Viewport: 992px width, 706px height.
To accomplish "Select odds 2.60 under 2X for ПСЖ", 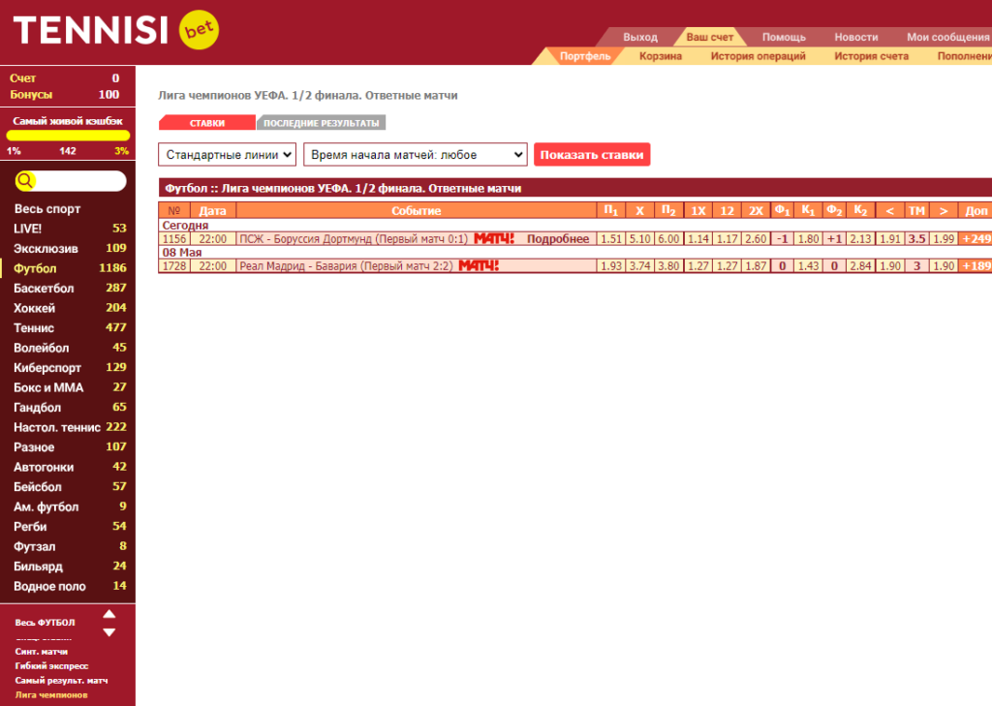I will tap(756, 238).
